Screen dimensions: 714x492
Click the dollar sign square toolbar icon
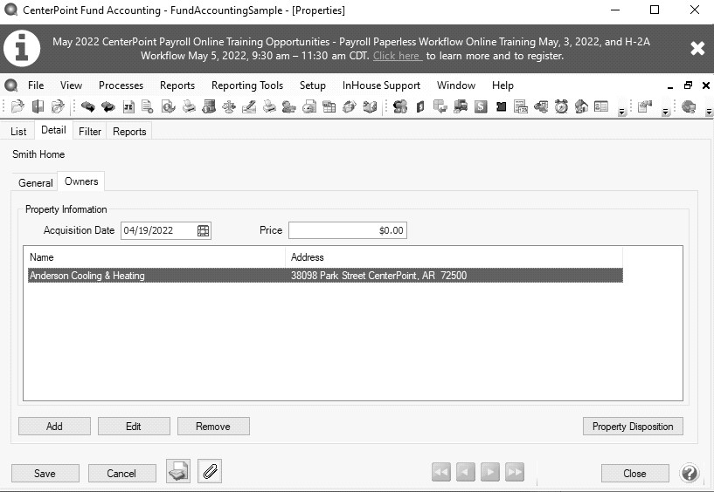481,106
